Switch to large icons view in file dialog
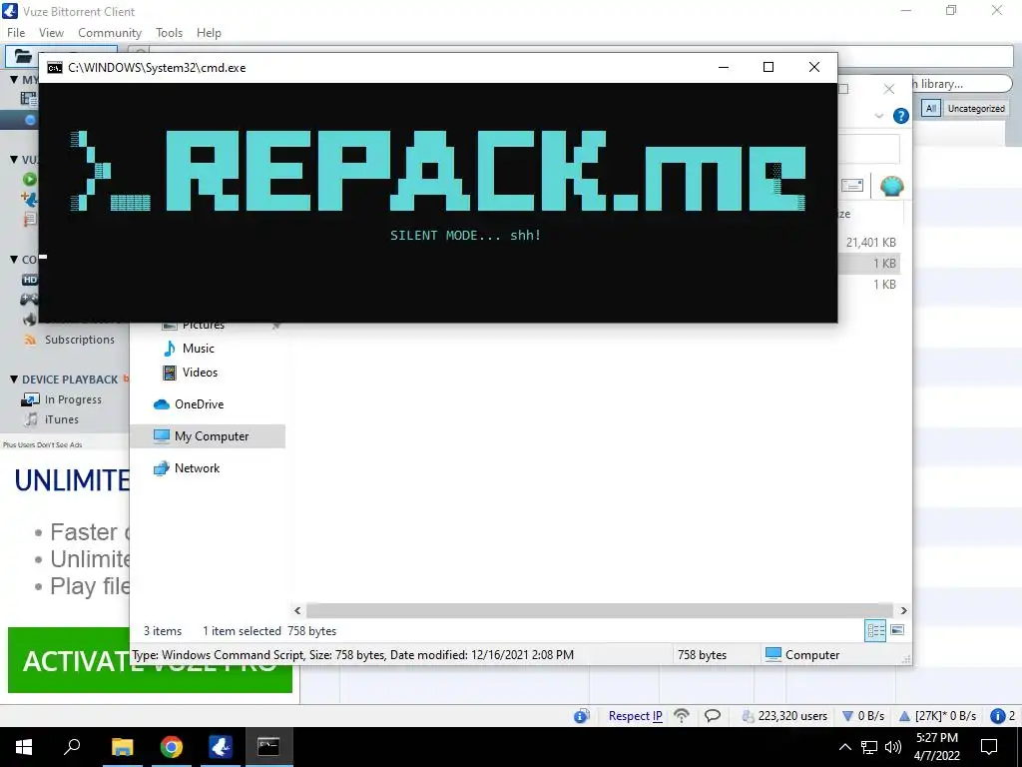This screenshot has height=767, width=1022. (x=897, y=630)
